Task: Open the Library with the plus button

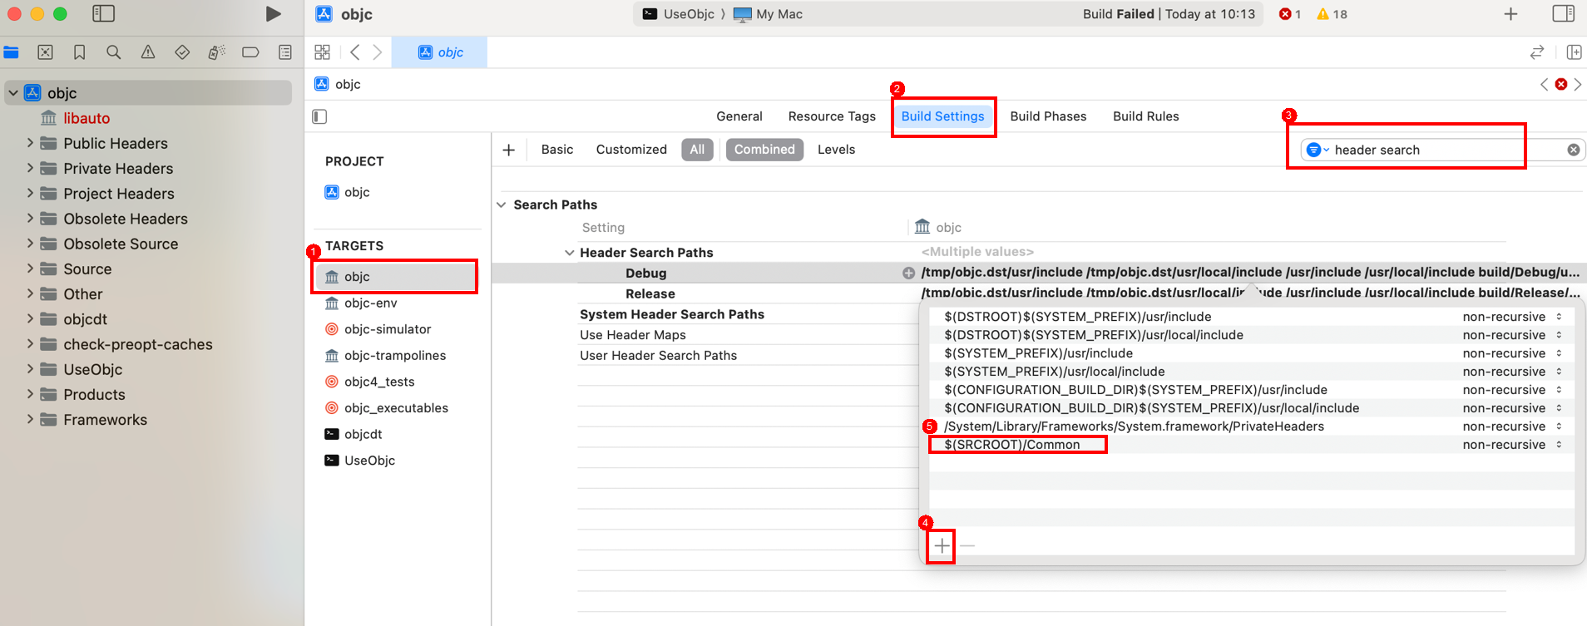Action: [x=1511, y=14]
